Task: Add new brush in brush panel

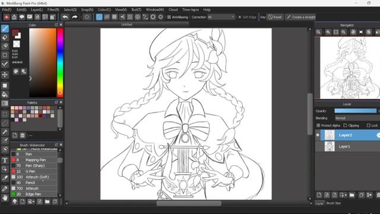Action: tap(23, 202)
